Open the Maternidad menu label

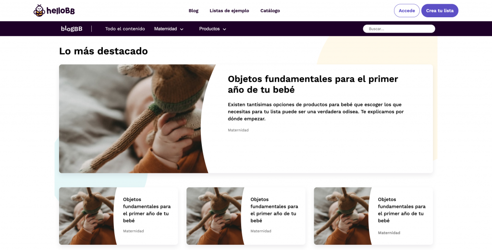pyautogui.click(x=166, y=29)
